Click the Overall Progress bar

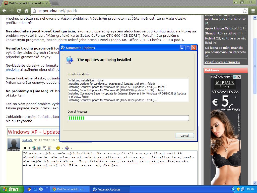(128, 118)
